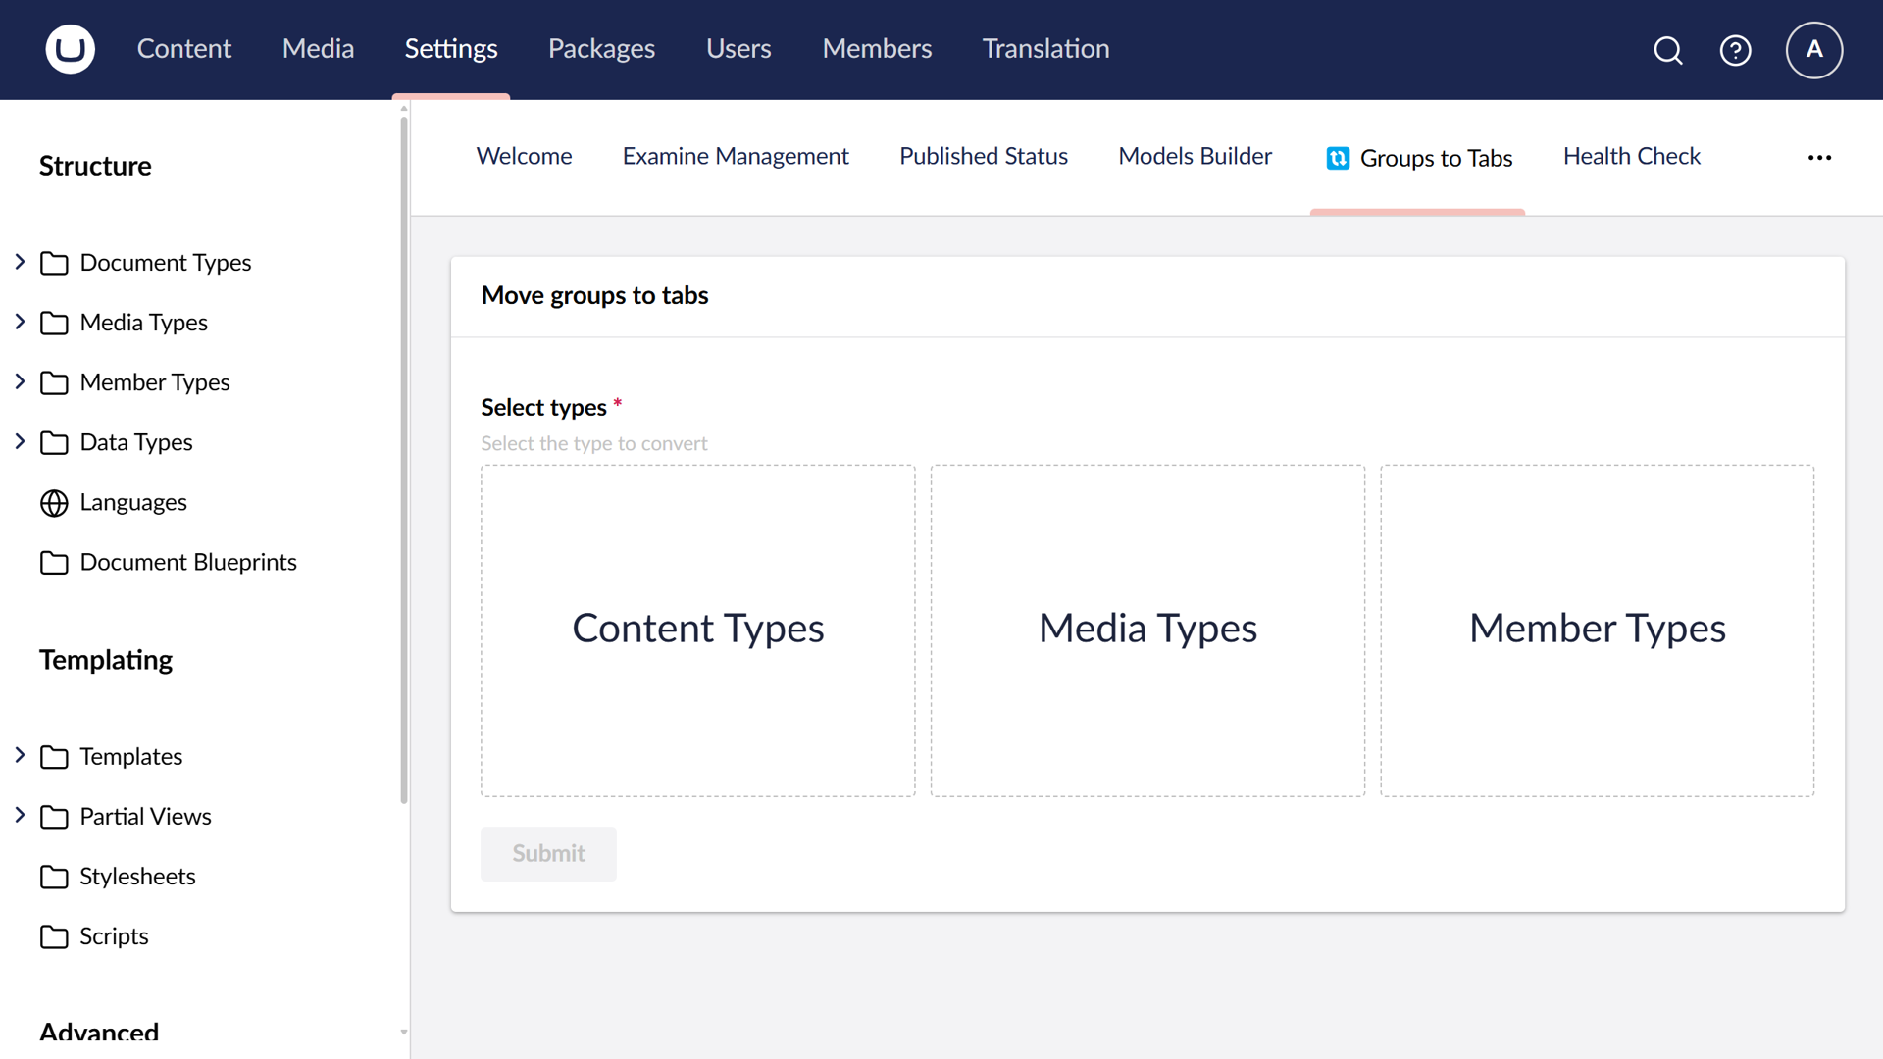1883x1059 pixels.
Task: Open the more options ellipsis menu
Action: [x=1820, y=157]
